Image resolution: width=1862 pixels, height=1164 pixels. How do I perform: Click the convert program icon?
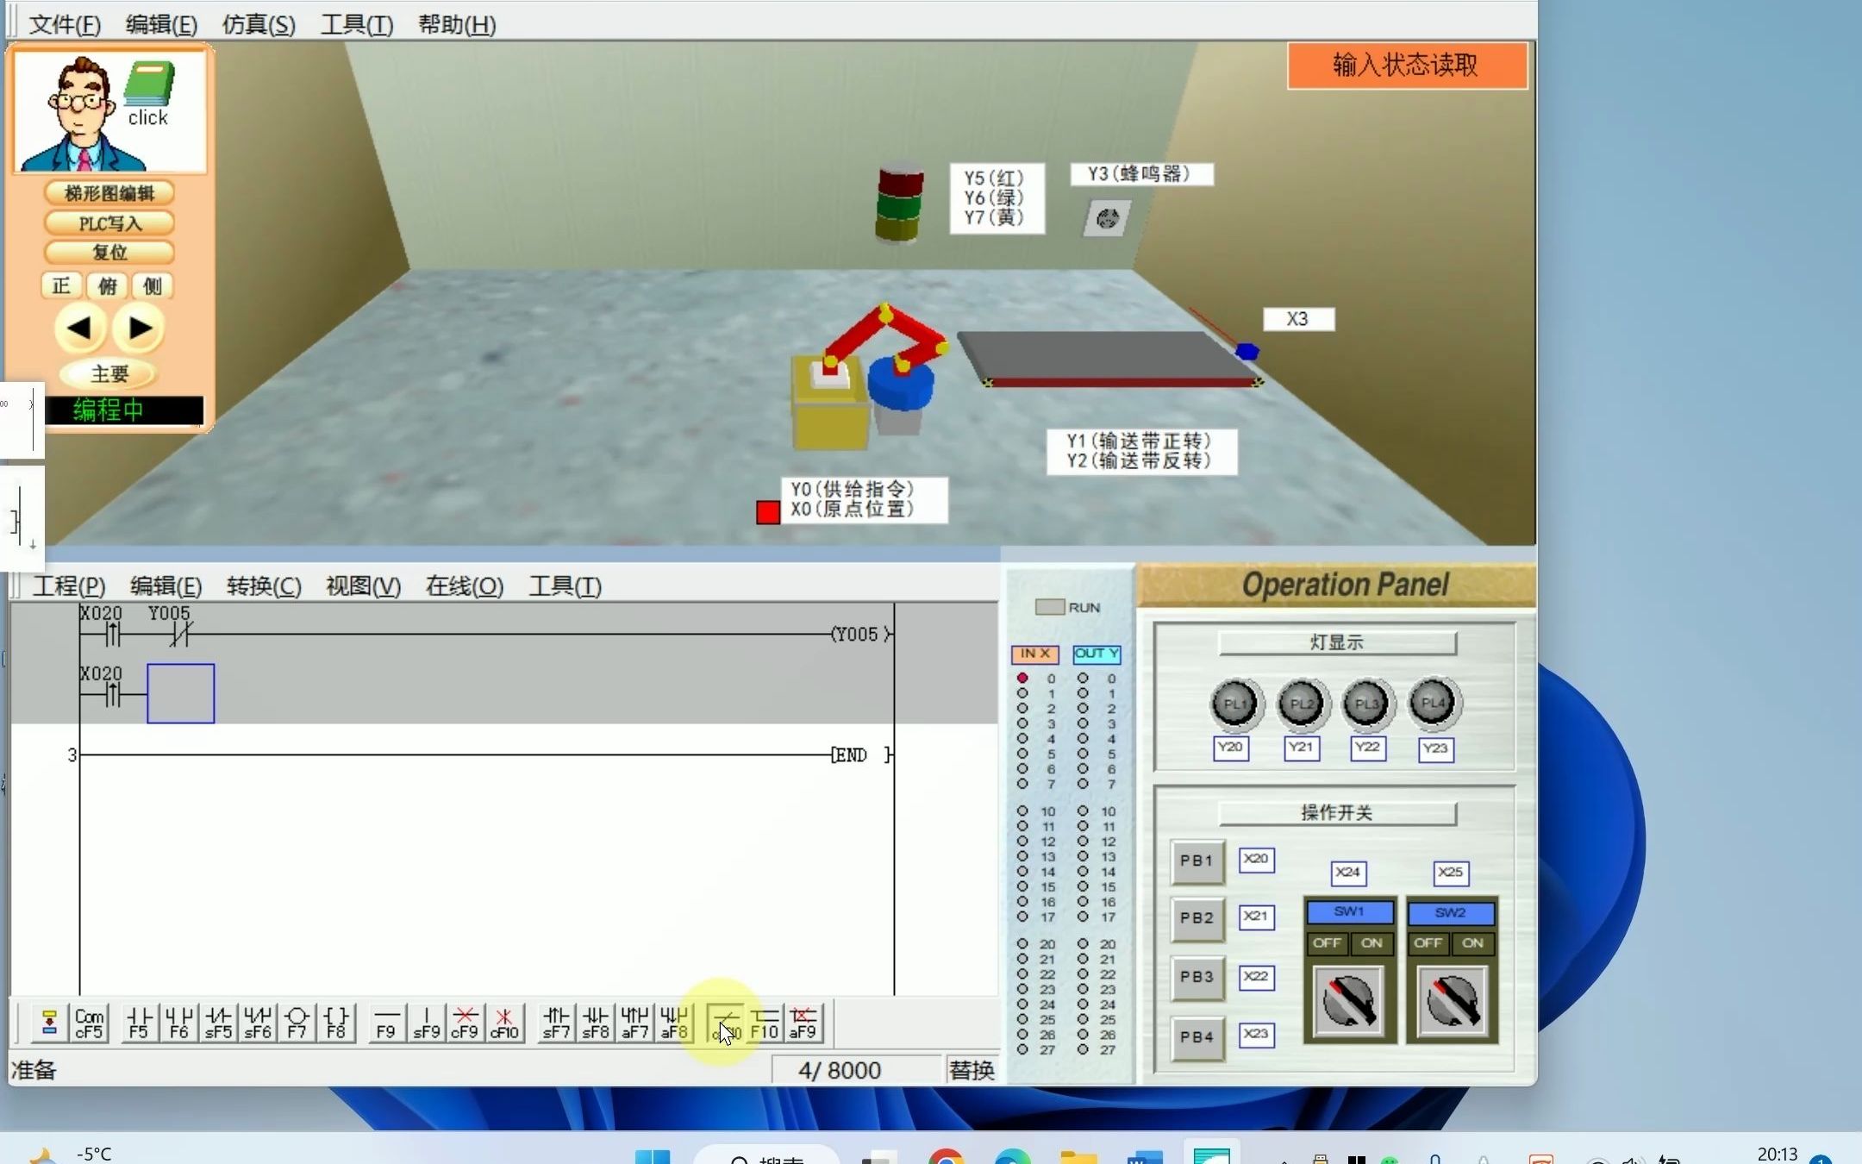coord(49,1023)
